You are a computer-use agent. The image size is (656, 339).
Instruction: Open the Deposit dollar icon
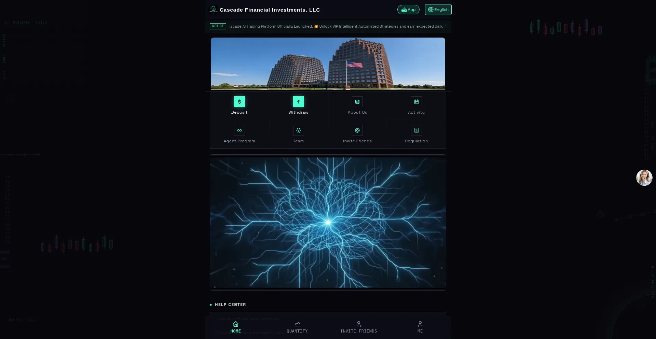pos(239,102)
